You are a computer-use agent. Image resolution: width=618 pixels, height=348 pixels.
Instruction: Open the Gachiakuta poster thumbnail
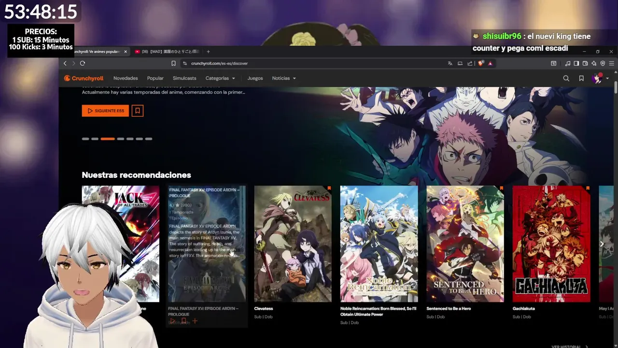click(x=551, y=244)
